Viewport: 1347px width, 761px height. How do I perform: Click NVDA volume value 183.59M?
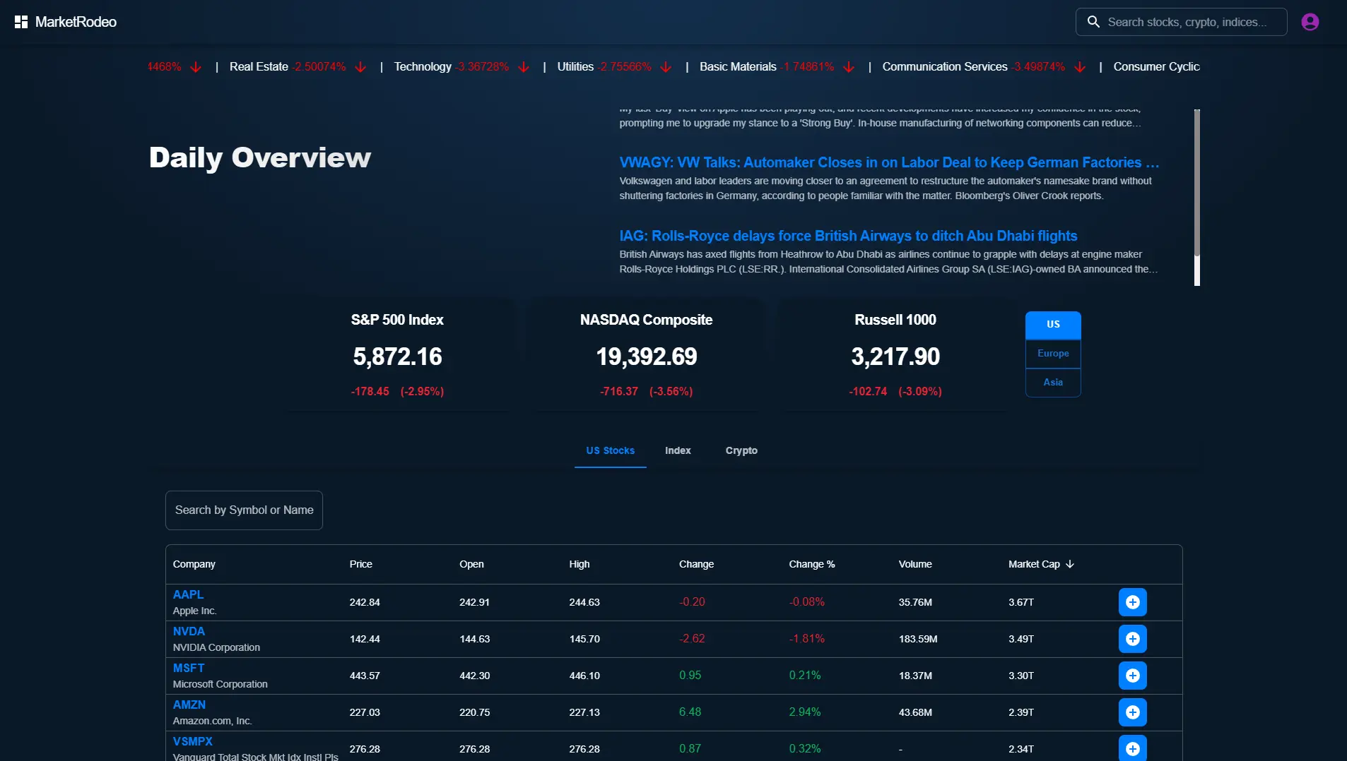click(918, 639)
